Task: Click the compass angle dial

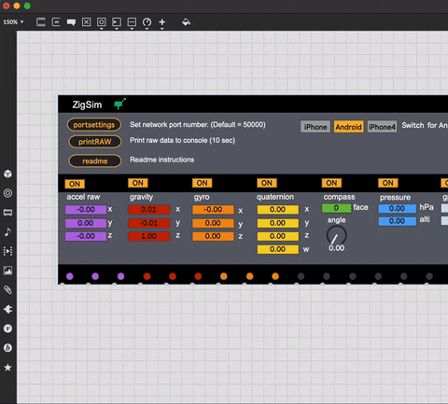Action: click(336, 235)
